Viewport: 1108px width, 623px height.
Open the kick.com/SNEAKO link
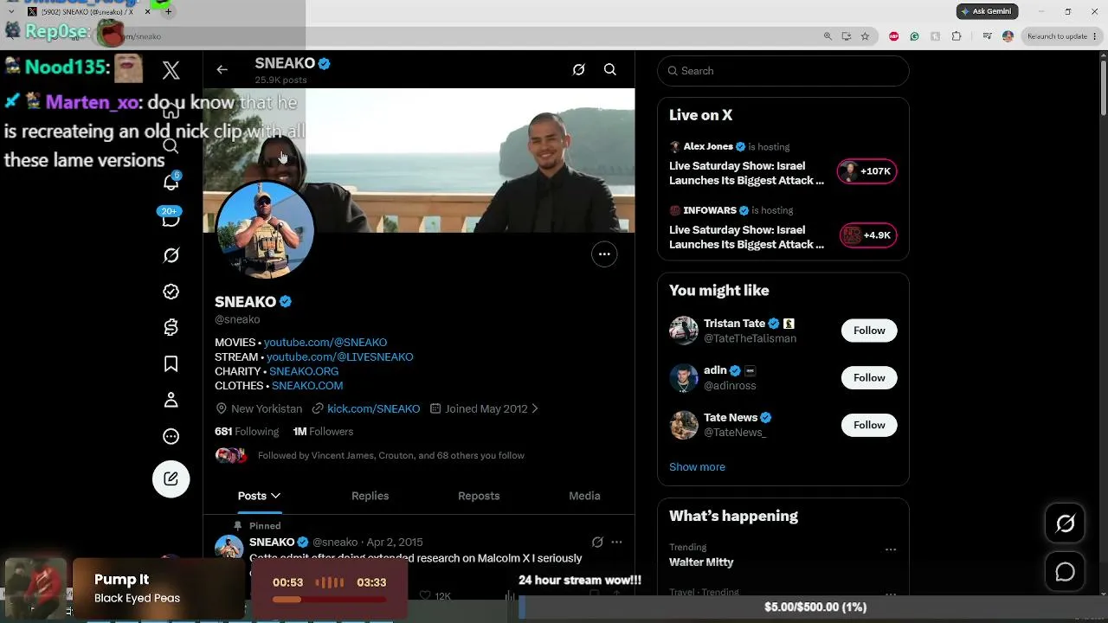click(374, 408)
